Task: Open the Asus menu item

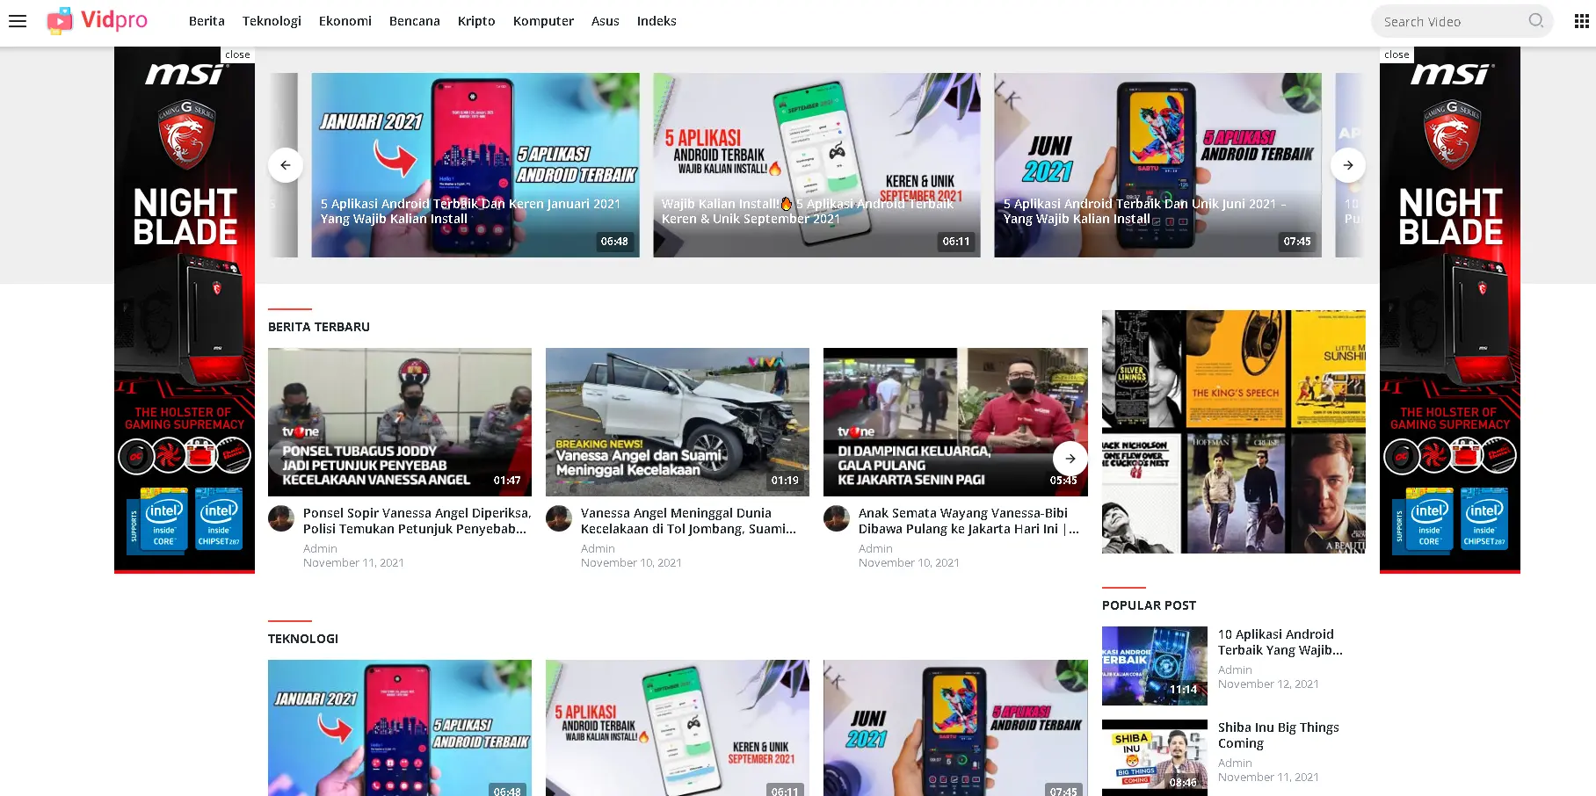Action: [x=606, y=21]
